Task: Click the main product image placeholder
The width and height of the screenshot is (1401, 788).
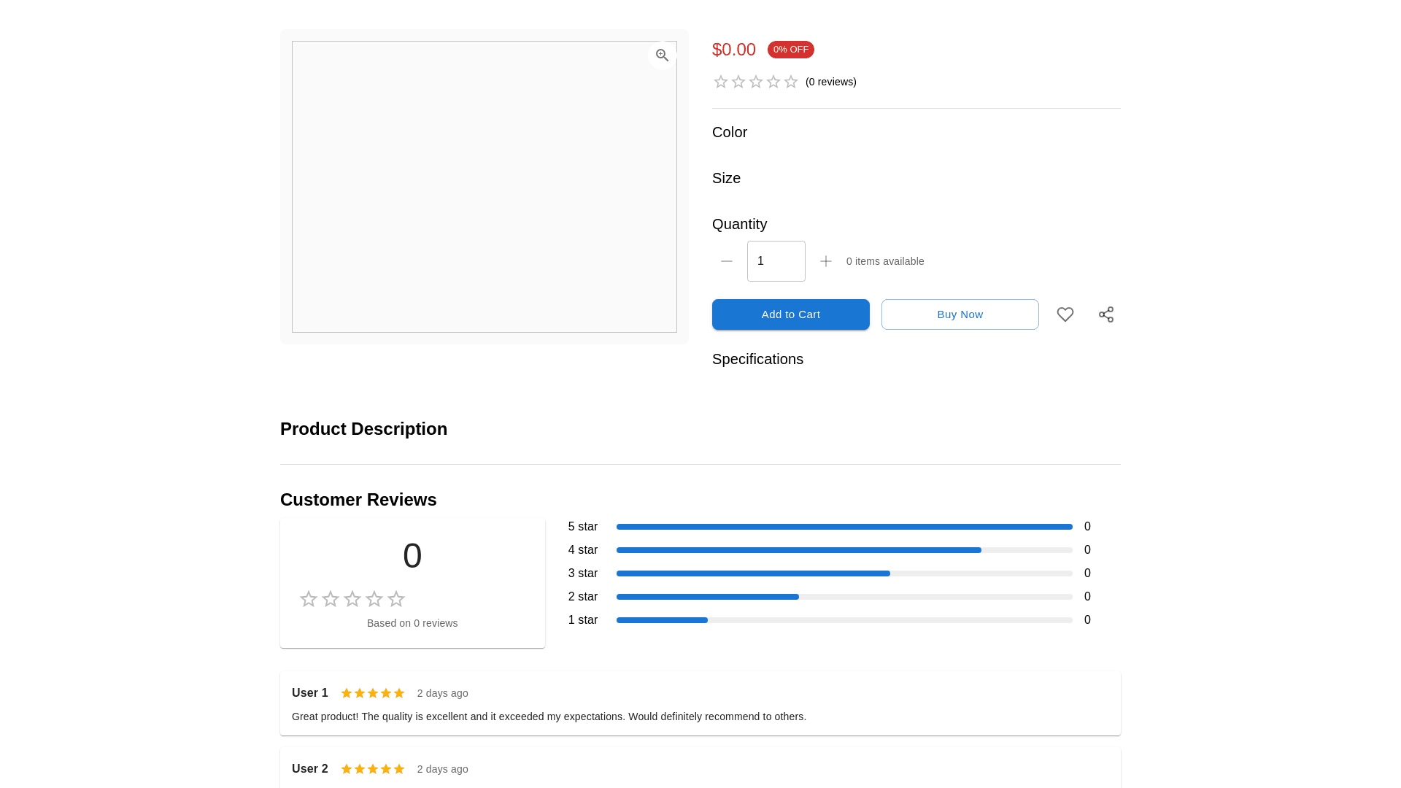Action: 485,187
